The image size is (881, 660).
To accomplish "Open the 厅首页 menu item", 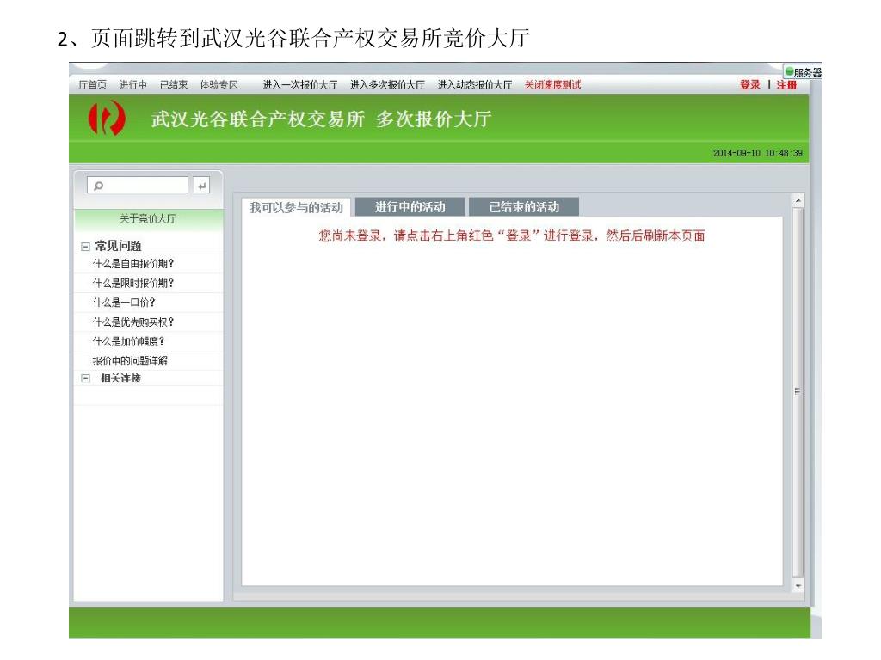I will click(x=93, y=85).
